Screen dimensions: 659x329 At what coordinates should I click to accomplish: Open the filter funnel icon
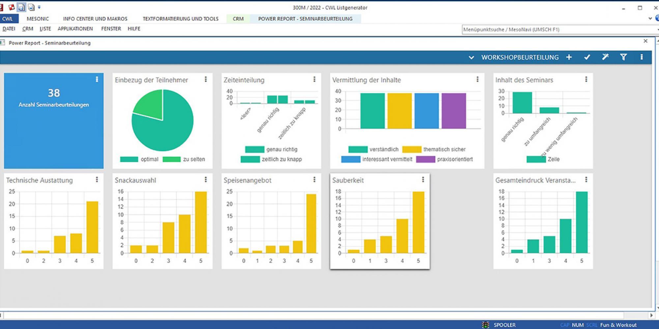point(623,57)
